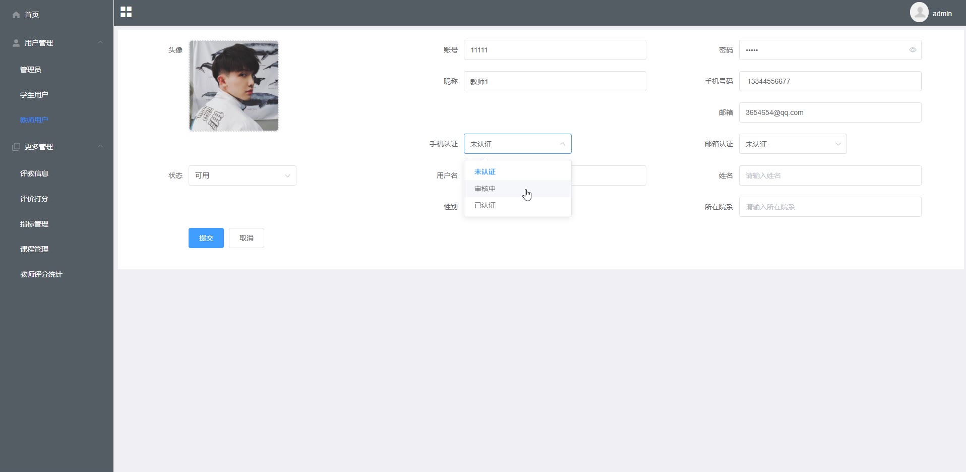This screenshot has height=472, width=966.
Task: Click the 取消 button
Action: [247, 238]
